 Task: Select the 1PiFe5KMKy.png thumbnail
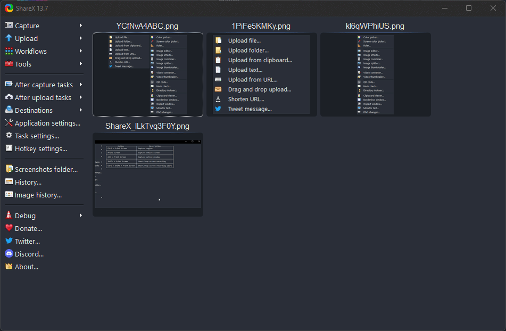click(262, 75)
